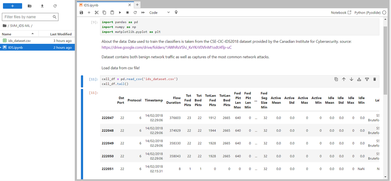Click the row index 222051

click(108, 169)
